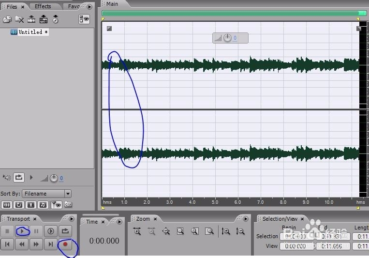The image size is (369, 258).
Task: Click Zoom Out Vertically icon
Action: click(240, 231)
